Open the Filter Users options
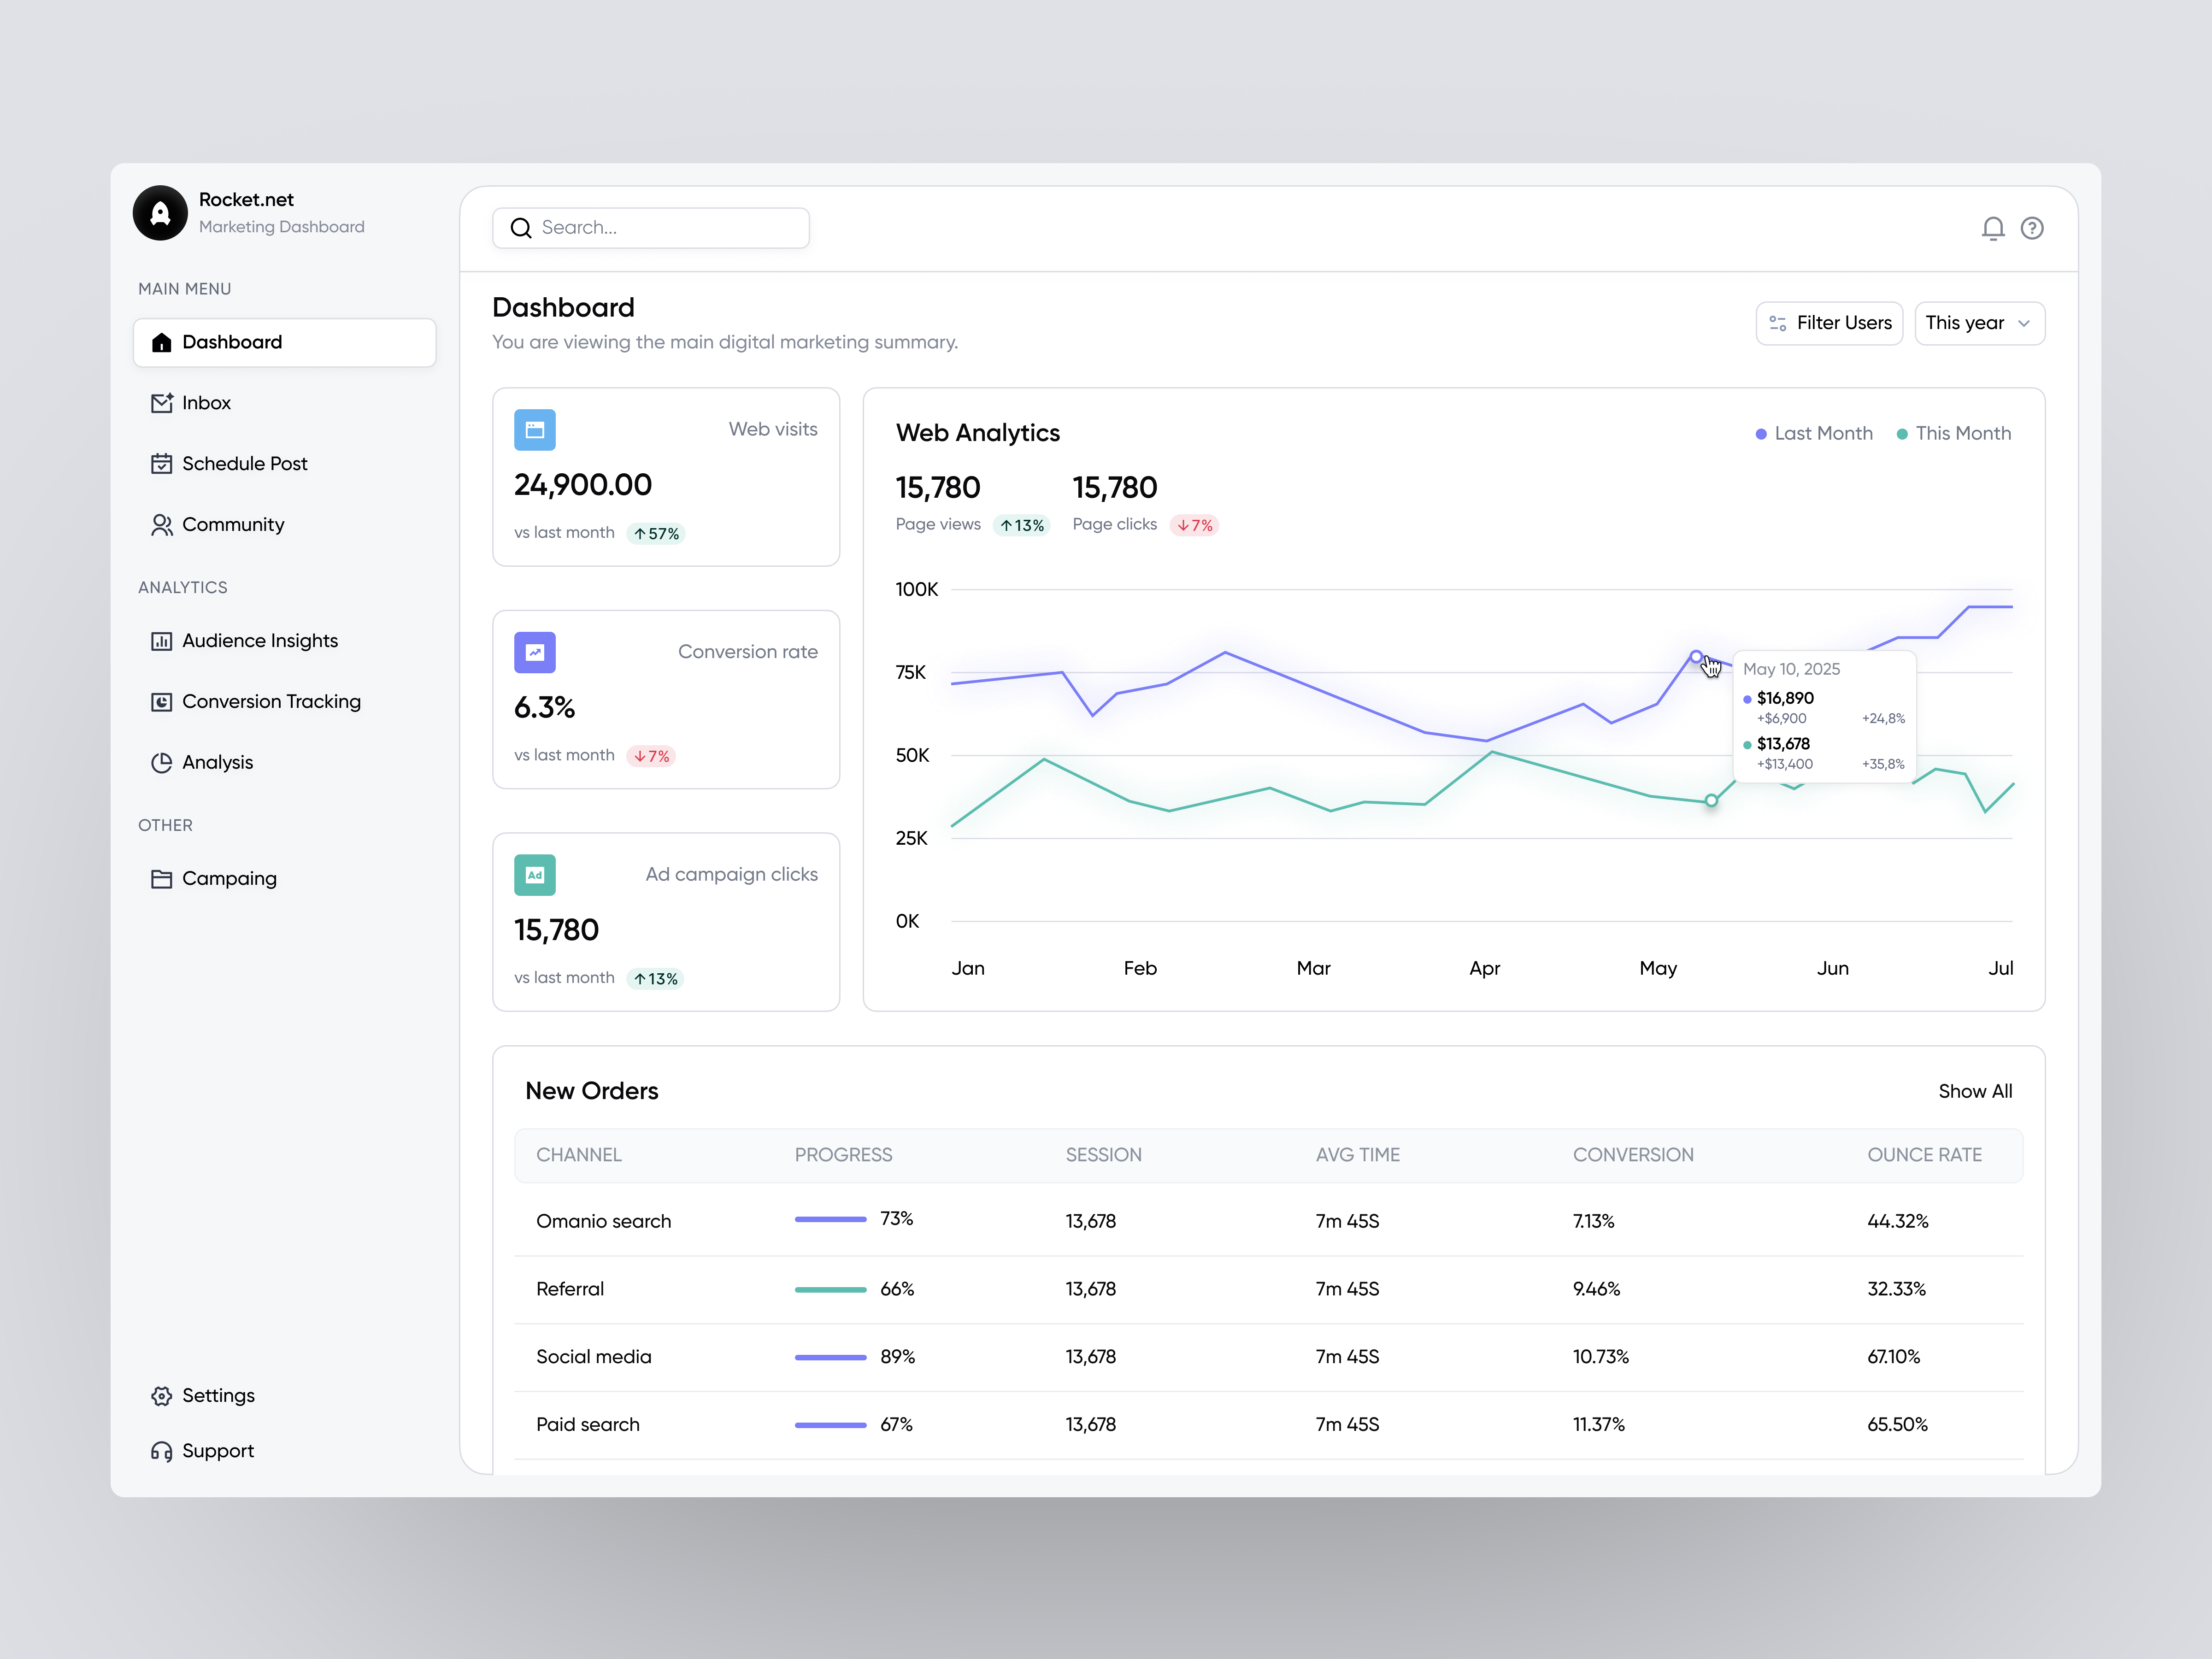The width and height of the screenshot is (2212, 1659). (x=1829, y=323)
